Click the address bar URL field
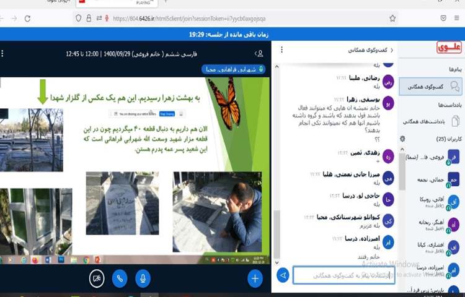465x297 pixels. click(x=234, y=19)
